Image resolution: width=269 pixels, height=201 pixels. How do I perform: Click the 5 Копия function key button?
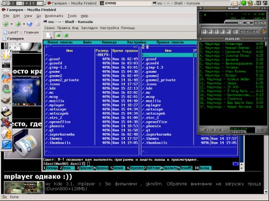click(x=118, y=168)
